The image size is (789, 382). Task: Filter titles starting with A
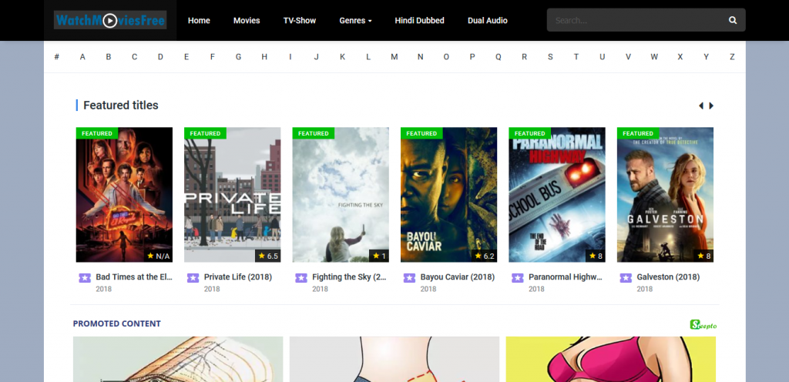pos(82,57)
